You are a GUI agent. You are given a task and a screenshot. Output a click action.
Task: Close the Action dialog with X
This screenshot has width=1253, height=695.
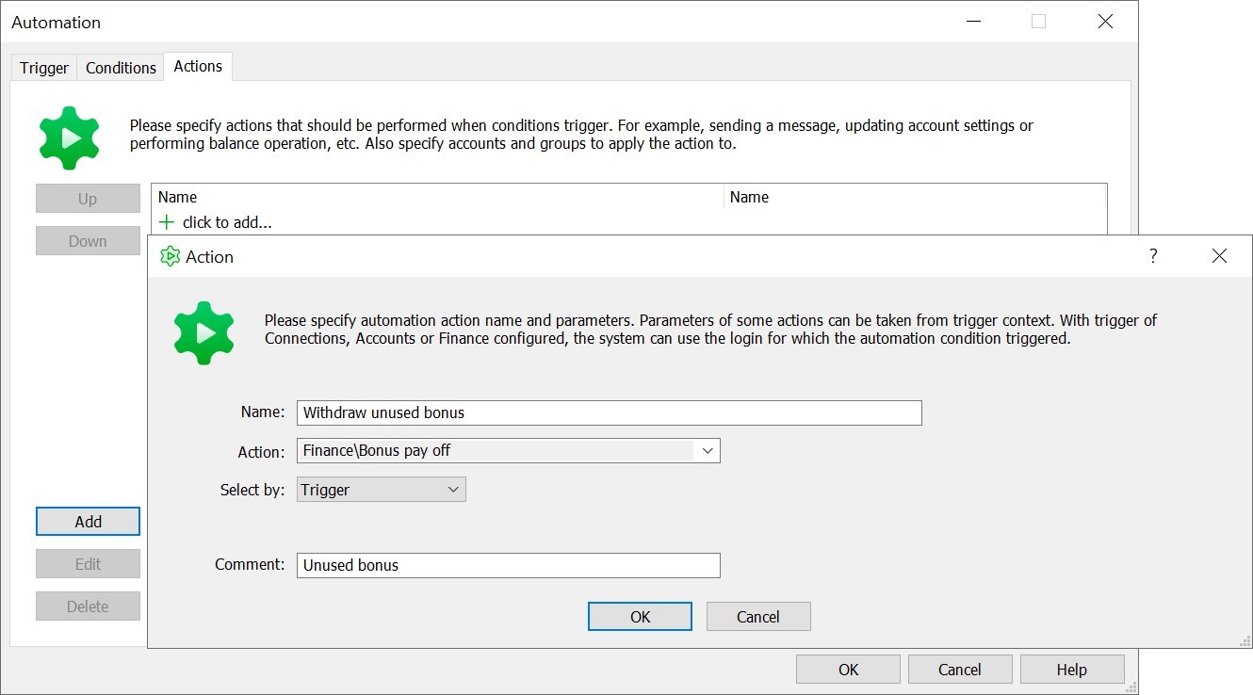(1219, 256)
